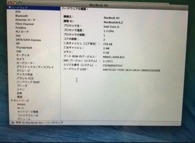The width and height of the screenshot is (195, 143).
Task: Click the C02MJ8NGF5V7 serial number value
Action: click(112, 65)
